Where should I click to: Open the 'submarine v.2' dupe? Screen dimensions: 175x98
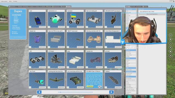tap(56, 19)
